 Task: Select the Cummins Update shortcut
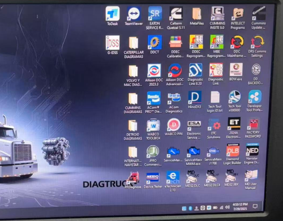258,18
